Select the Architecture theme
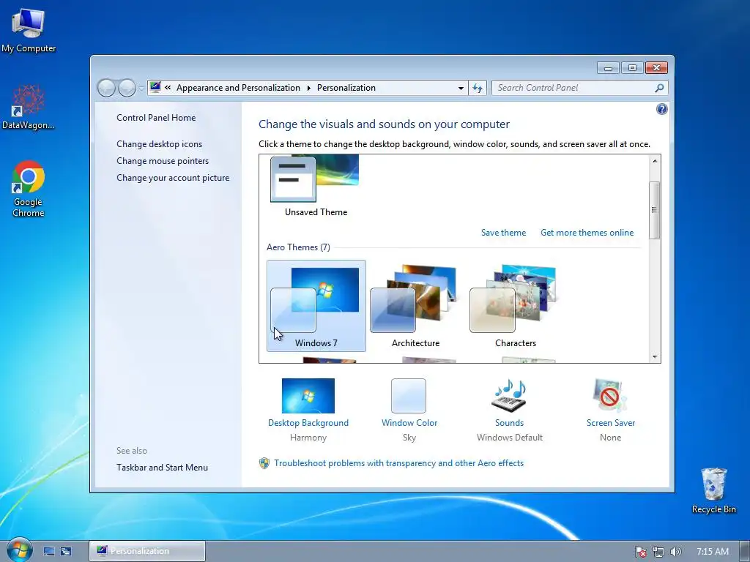The width and height of the screenshot is (750, 562). 416,306
